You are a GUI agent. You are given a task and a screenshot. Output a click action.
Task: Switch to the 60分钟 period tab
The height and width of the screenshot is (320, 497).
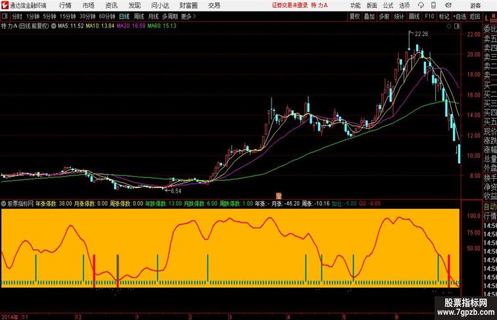(107, 16)
